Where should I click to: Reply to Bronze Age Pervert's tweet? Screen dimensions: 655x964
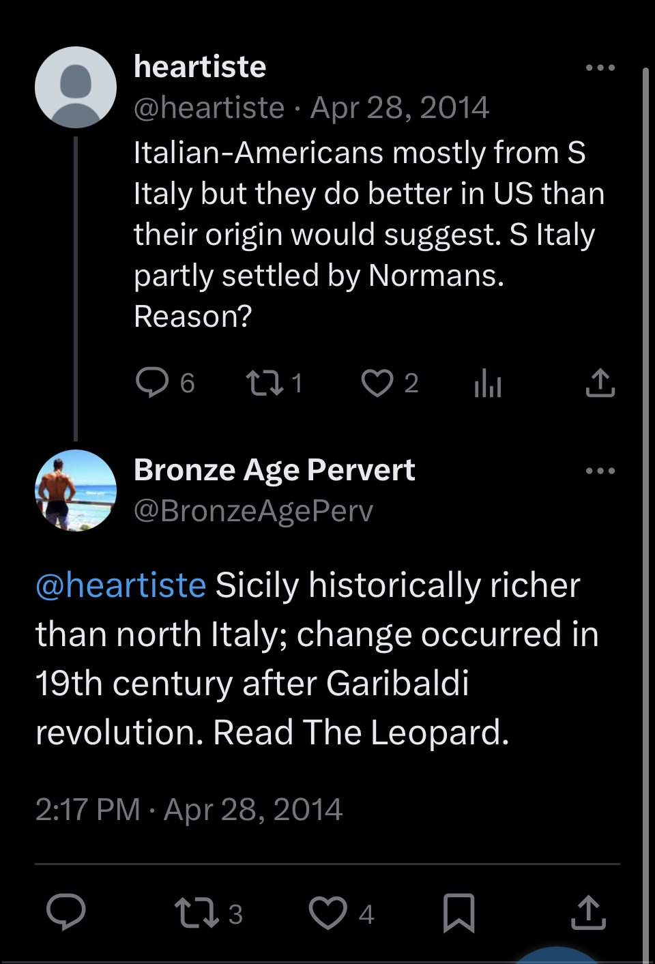tap(66, 912)
